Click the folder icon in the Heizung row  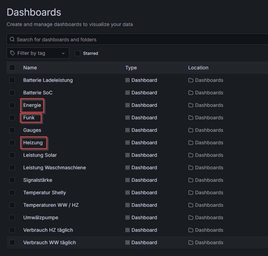tap(191, 143)
